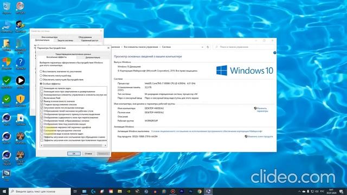
Task: Toggle 'Анимация окон при свертывании и развертывании'
Action: pyautogui.click(x=42, y=92)
